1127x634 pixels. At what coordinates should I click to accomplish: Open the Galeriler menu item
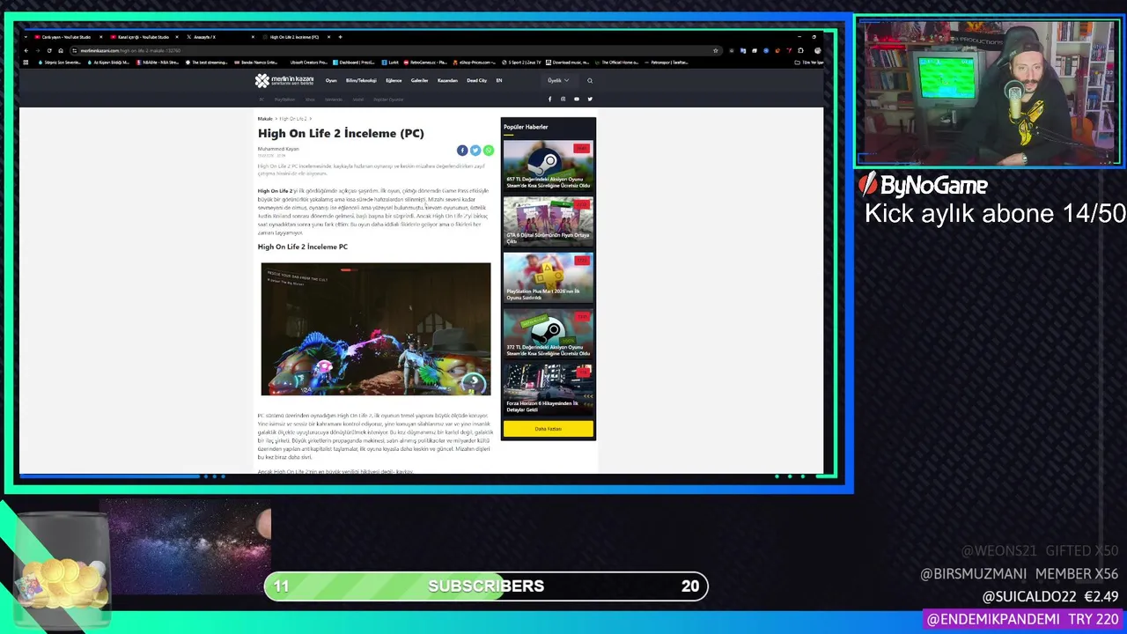pos(419,80)
